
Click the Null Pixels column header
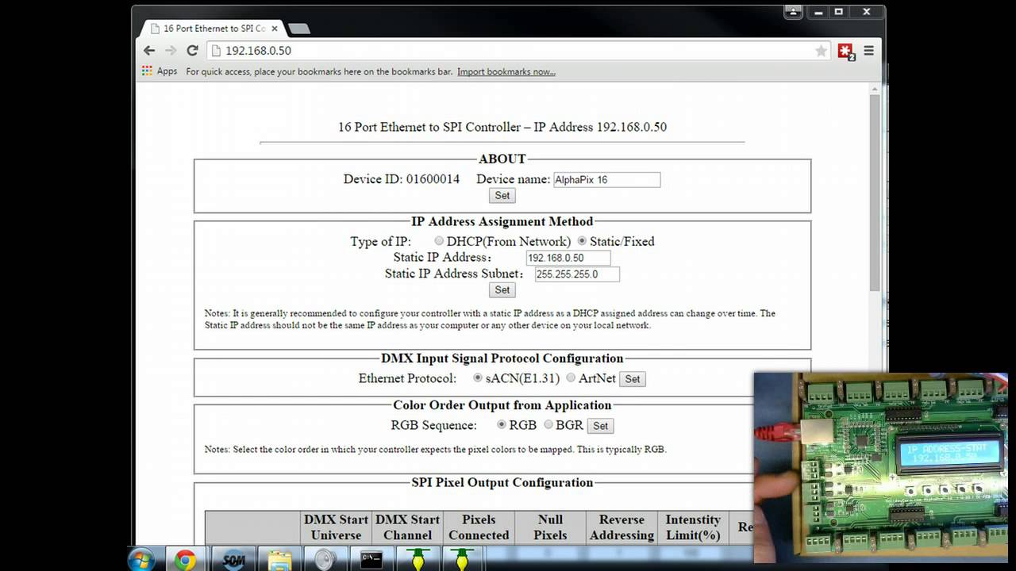550,527
